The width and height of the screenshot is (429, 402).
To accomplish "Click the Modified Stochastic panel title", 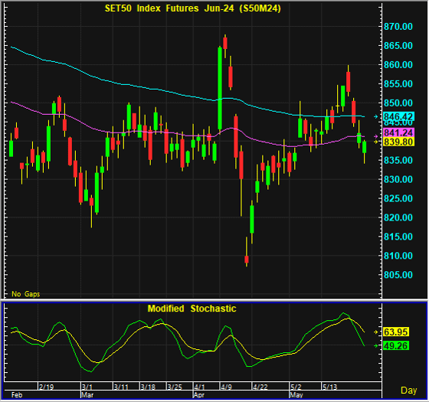I will pyautogui.click(x=192, y=309).
